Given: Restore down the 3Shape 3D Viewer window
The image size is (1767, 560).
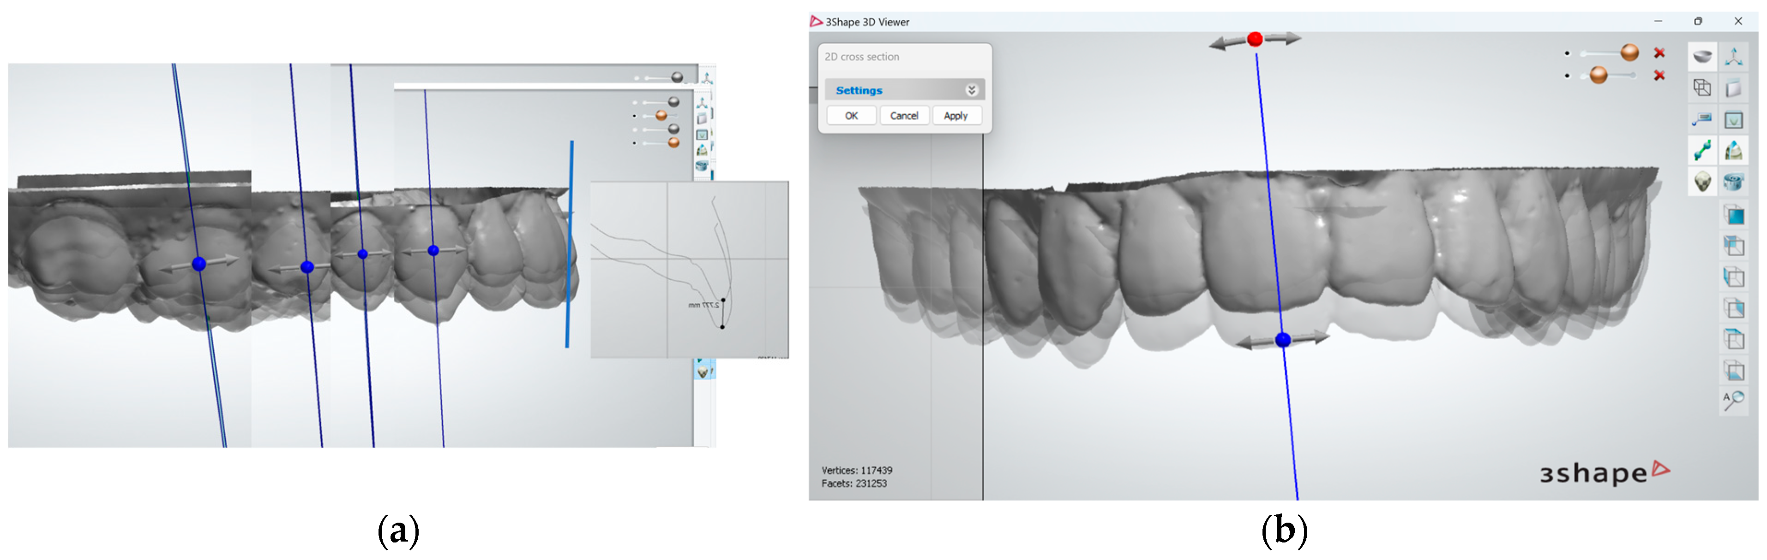Looking at the screenshot, I should [x=1698, y=21].
